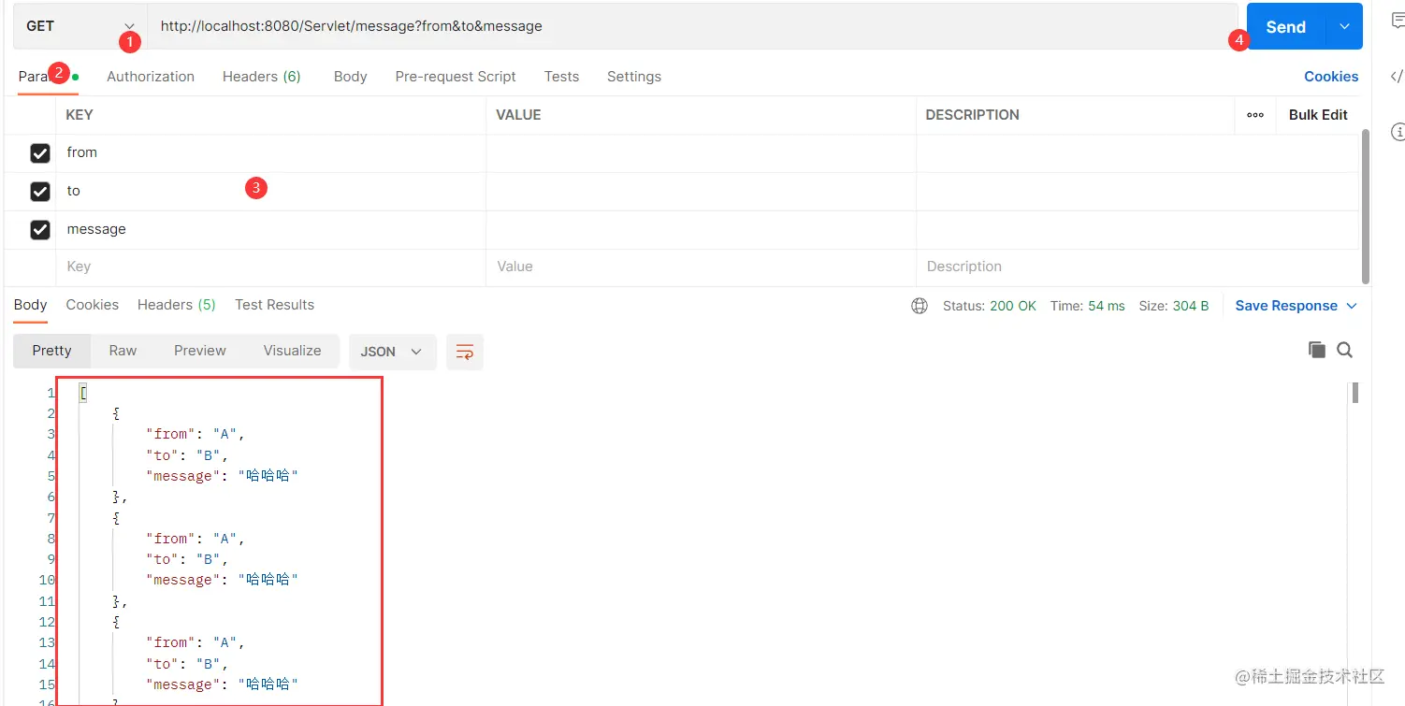Open the comments icon in right sidebar
The width and height of the screenshot is (1405, 706).
(x=1398, y=22)
